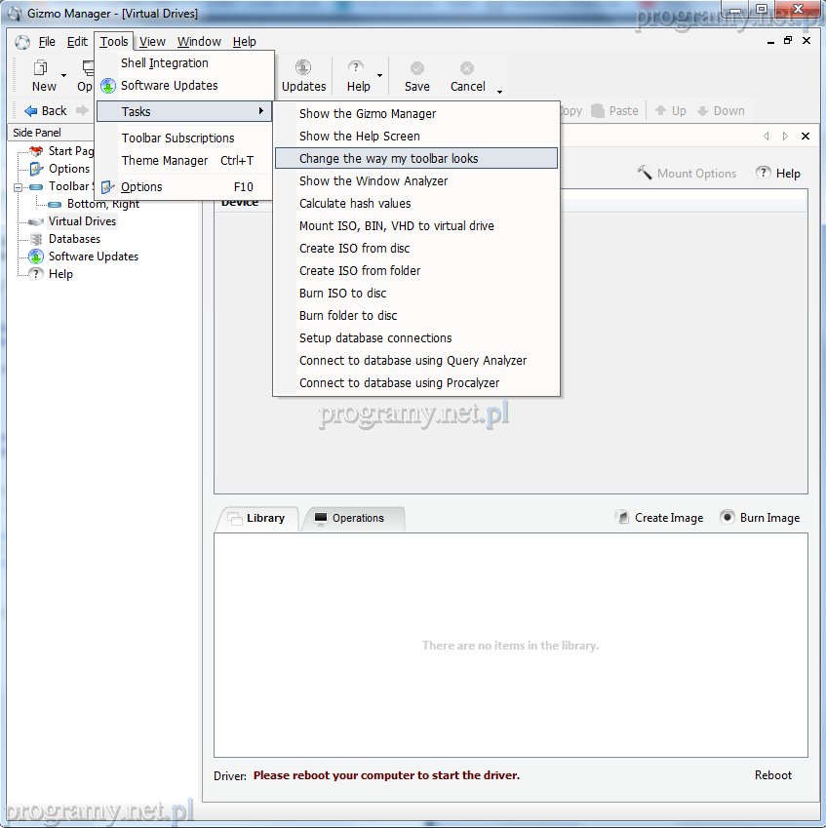
Task: Click the New document toolbar icon
Action: click(x=42, y=68)
